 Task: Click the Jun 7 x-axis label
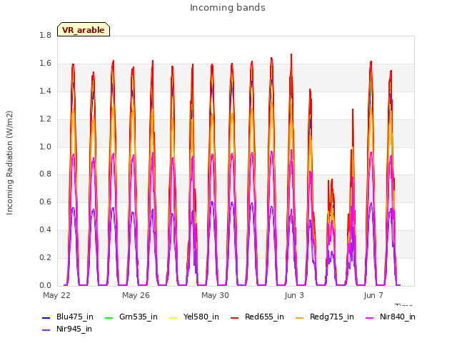[373, 295]
